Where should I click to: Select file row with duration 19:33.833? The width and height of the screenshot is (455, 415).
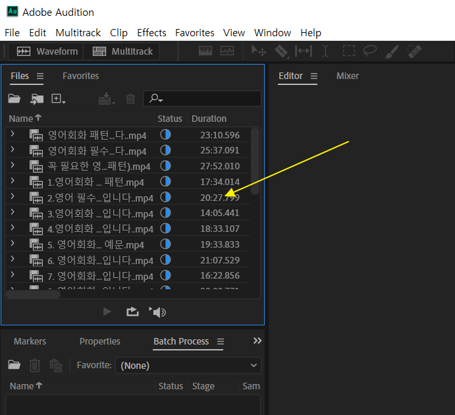click(x=128, y=244)
